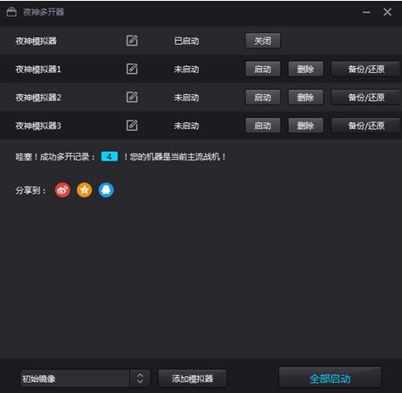Start 夜神模拟器1 with 启动 button
This screenshot has width=402, height=393.
[263, 69]
